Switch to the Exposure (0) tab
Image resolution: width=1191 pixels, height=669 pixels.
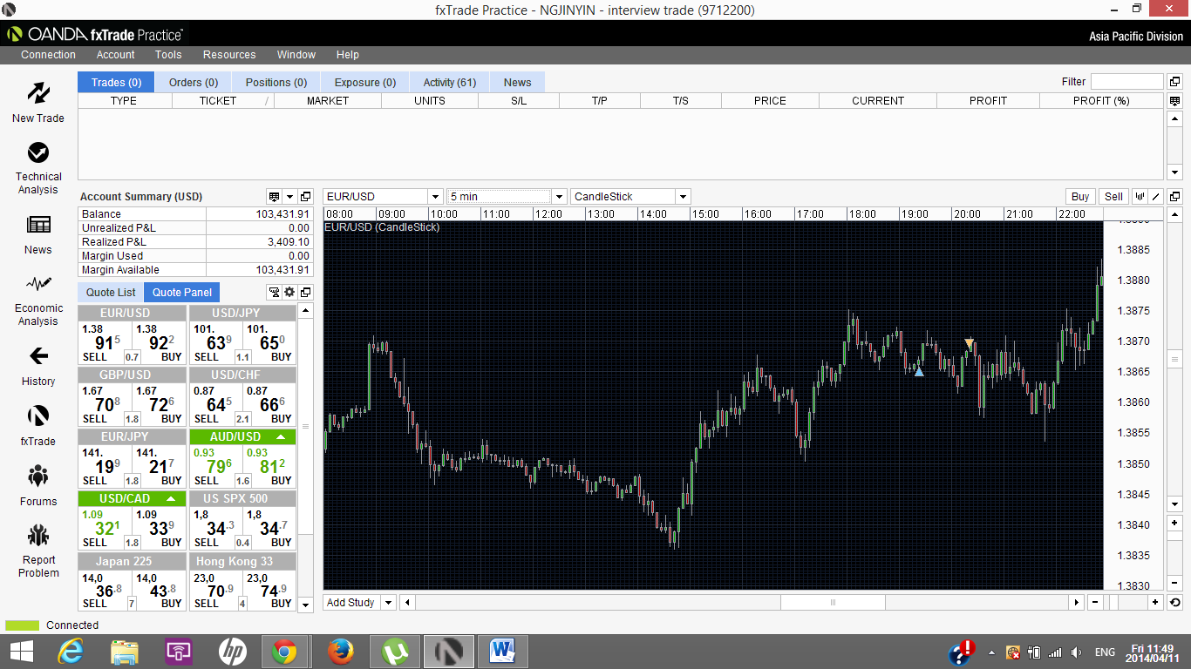coord(365,83)
